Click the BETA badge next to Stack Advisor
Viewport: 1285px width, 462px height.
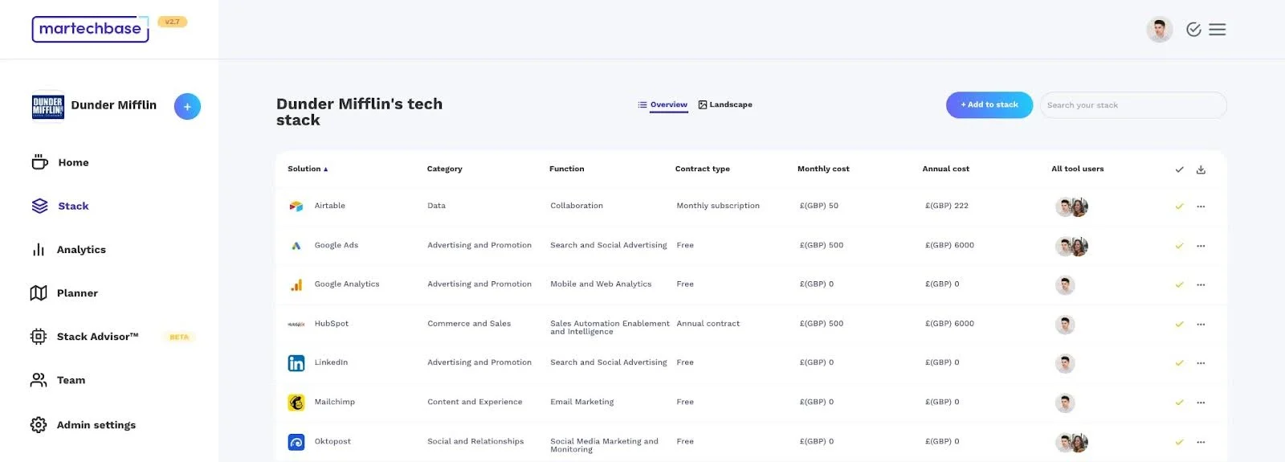[179, 337]
